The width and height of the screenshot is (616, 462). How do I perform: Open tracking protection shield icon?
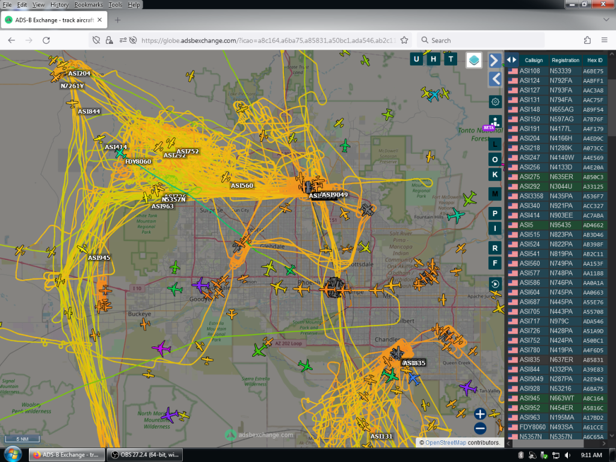click(x=96, y=40)
